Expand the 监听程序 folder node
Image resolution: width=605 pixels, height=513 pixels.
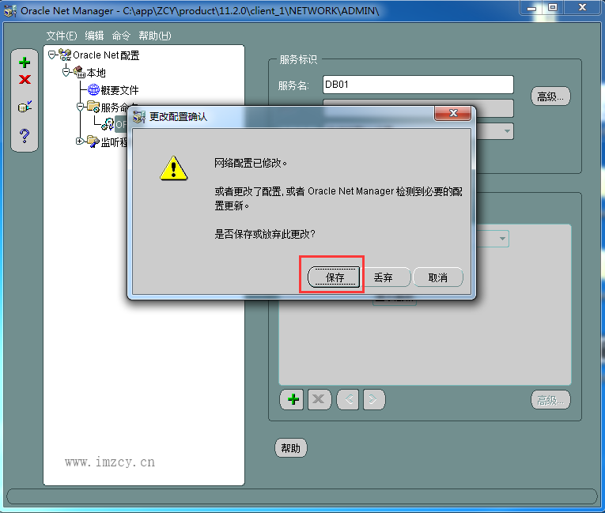pyautogui.click(x=79, y=141)
